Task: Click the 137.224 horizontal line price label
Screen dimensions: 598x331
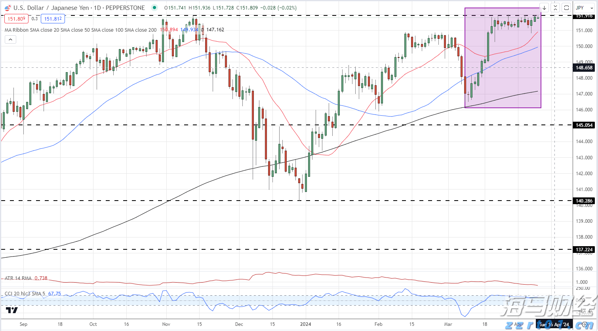Action: click(x=584, y=250)
